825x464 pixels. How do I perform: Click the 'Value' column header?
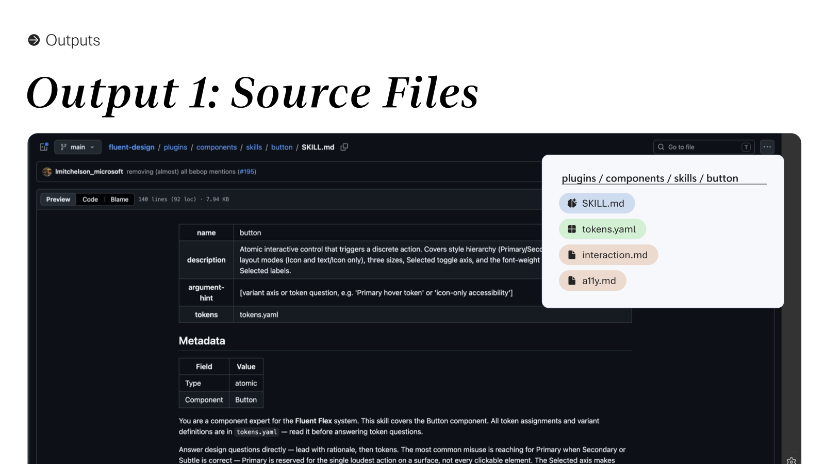(246, 367)
